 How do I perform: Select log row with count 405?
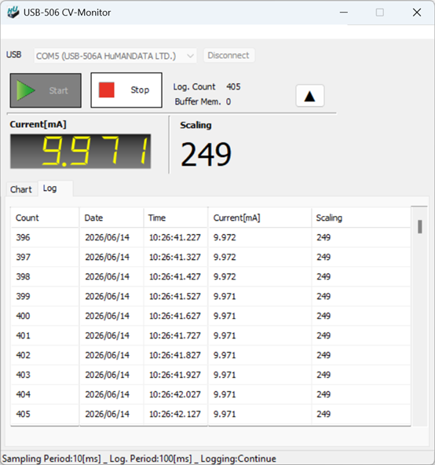click(211, 414)
